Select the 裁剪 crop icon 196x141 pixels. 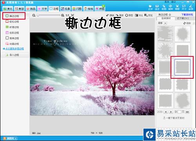177,7
